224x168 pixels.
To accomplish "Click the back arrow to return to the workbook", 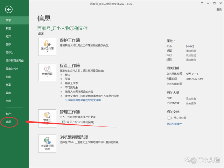I will pyautogui.click(x=9, y=9).
